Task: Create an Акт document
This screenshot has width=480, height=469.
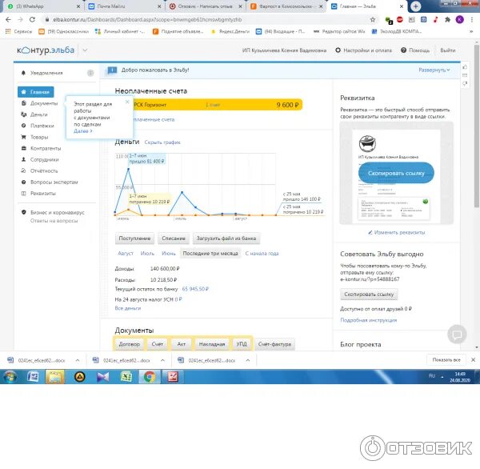Action: point(182,344)
